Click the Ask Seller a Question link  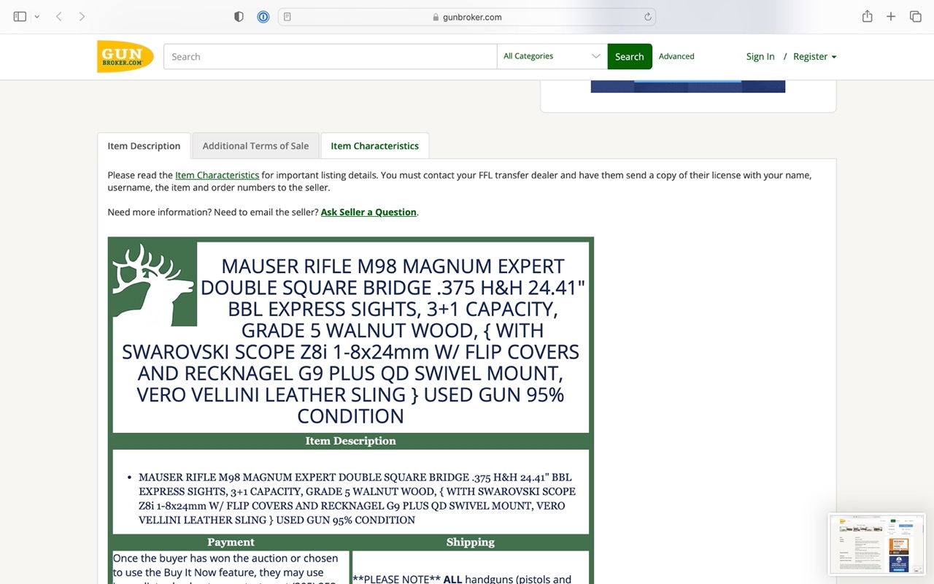368,212
